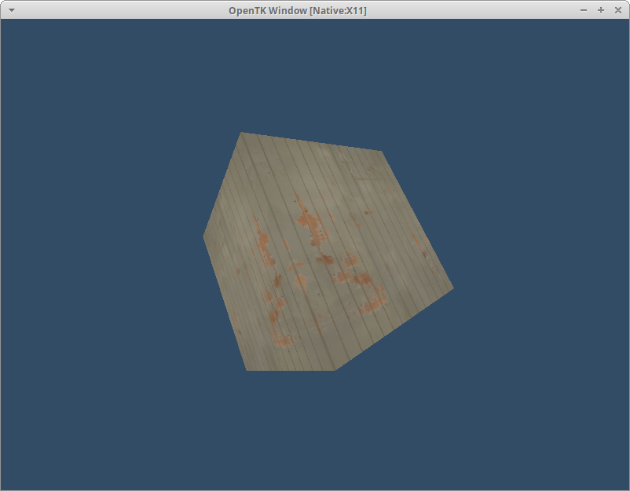Minimize the OpenTK Window
This screenshot has height=491, width=630.
click(x=584, y=10)
